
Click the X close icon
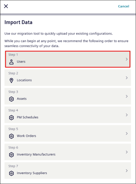6,6
